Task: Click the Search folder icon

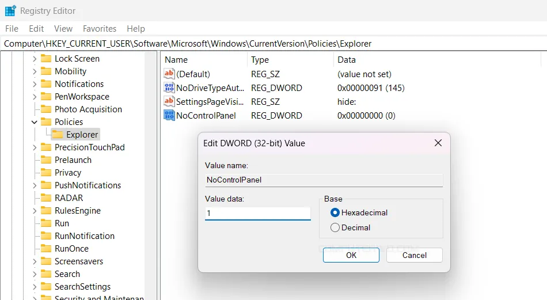Action: click(x=46, y=274)
